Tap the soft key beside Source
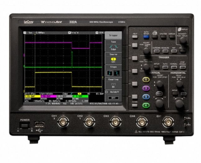 pos(135,58)
